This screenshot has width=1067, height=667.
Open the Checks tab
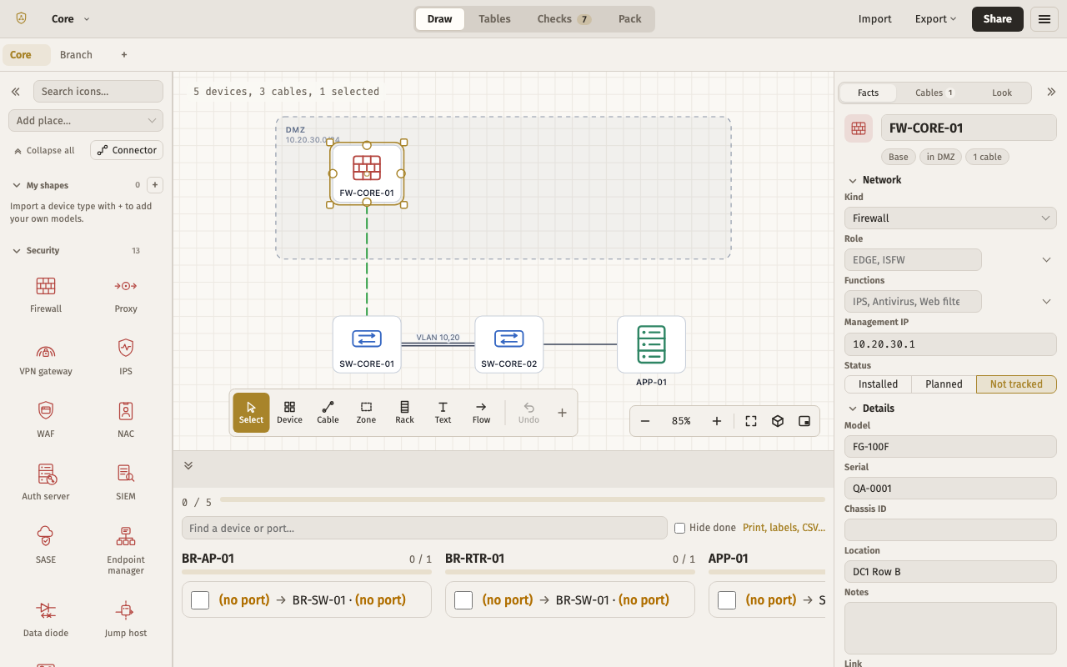click(564, 19)
